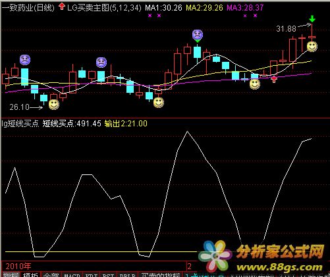Click the yellow 输出2:21.00 label
Image resolution: width=330 pixels, height=277 pixels.
pos(126,124)
